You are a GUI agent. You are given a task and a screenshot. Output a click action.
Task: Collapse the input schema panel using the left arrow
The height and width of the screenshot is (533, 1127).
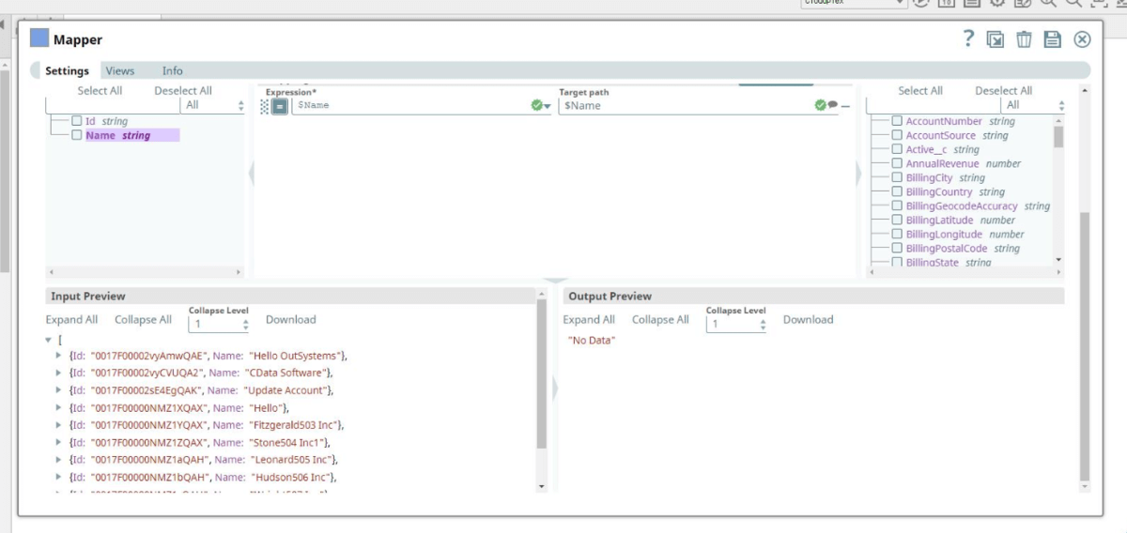pos(251,174)
